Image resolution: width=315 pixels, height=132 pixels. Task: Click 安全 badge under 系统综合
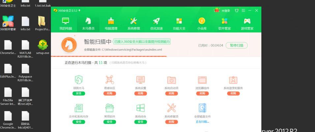(x=140, y=122)
